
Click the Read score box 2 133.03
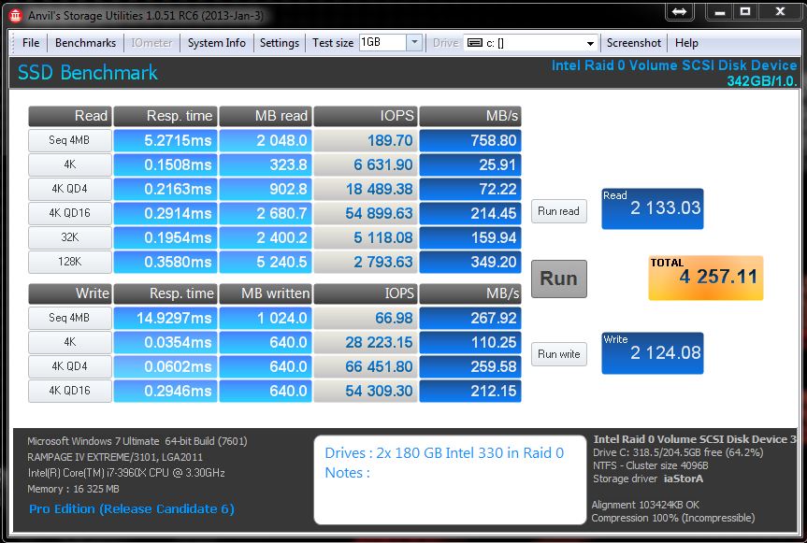(652, 208)
